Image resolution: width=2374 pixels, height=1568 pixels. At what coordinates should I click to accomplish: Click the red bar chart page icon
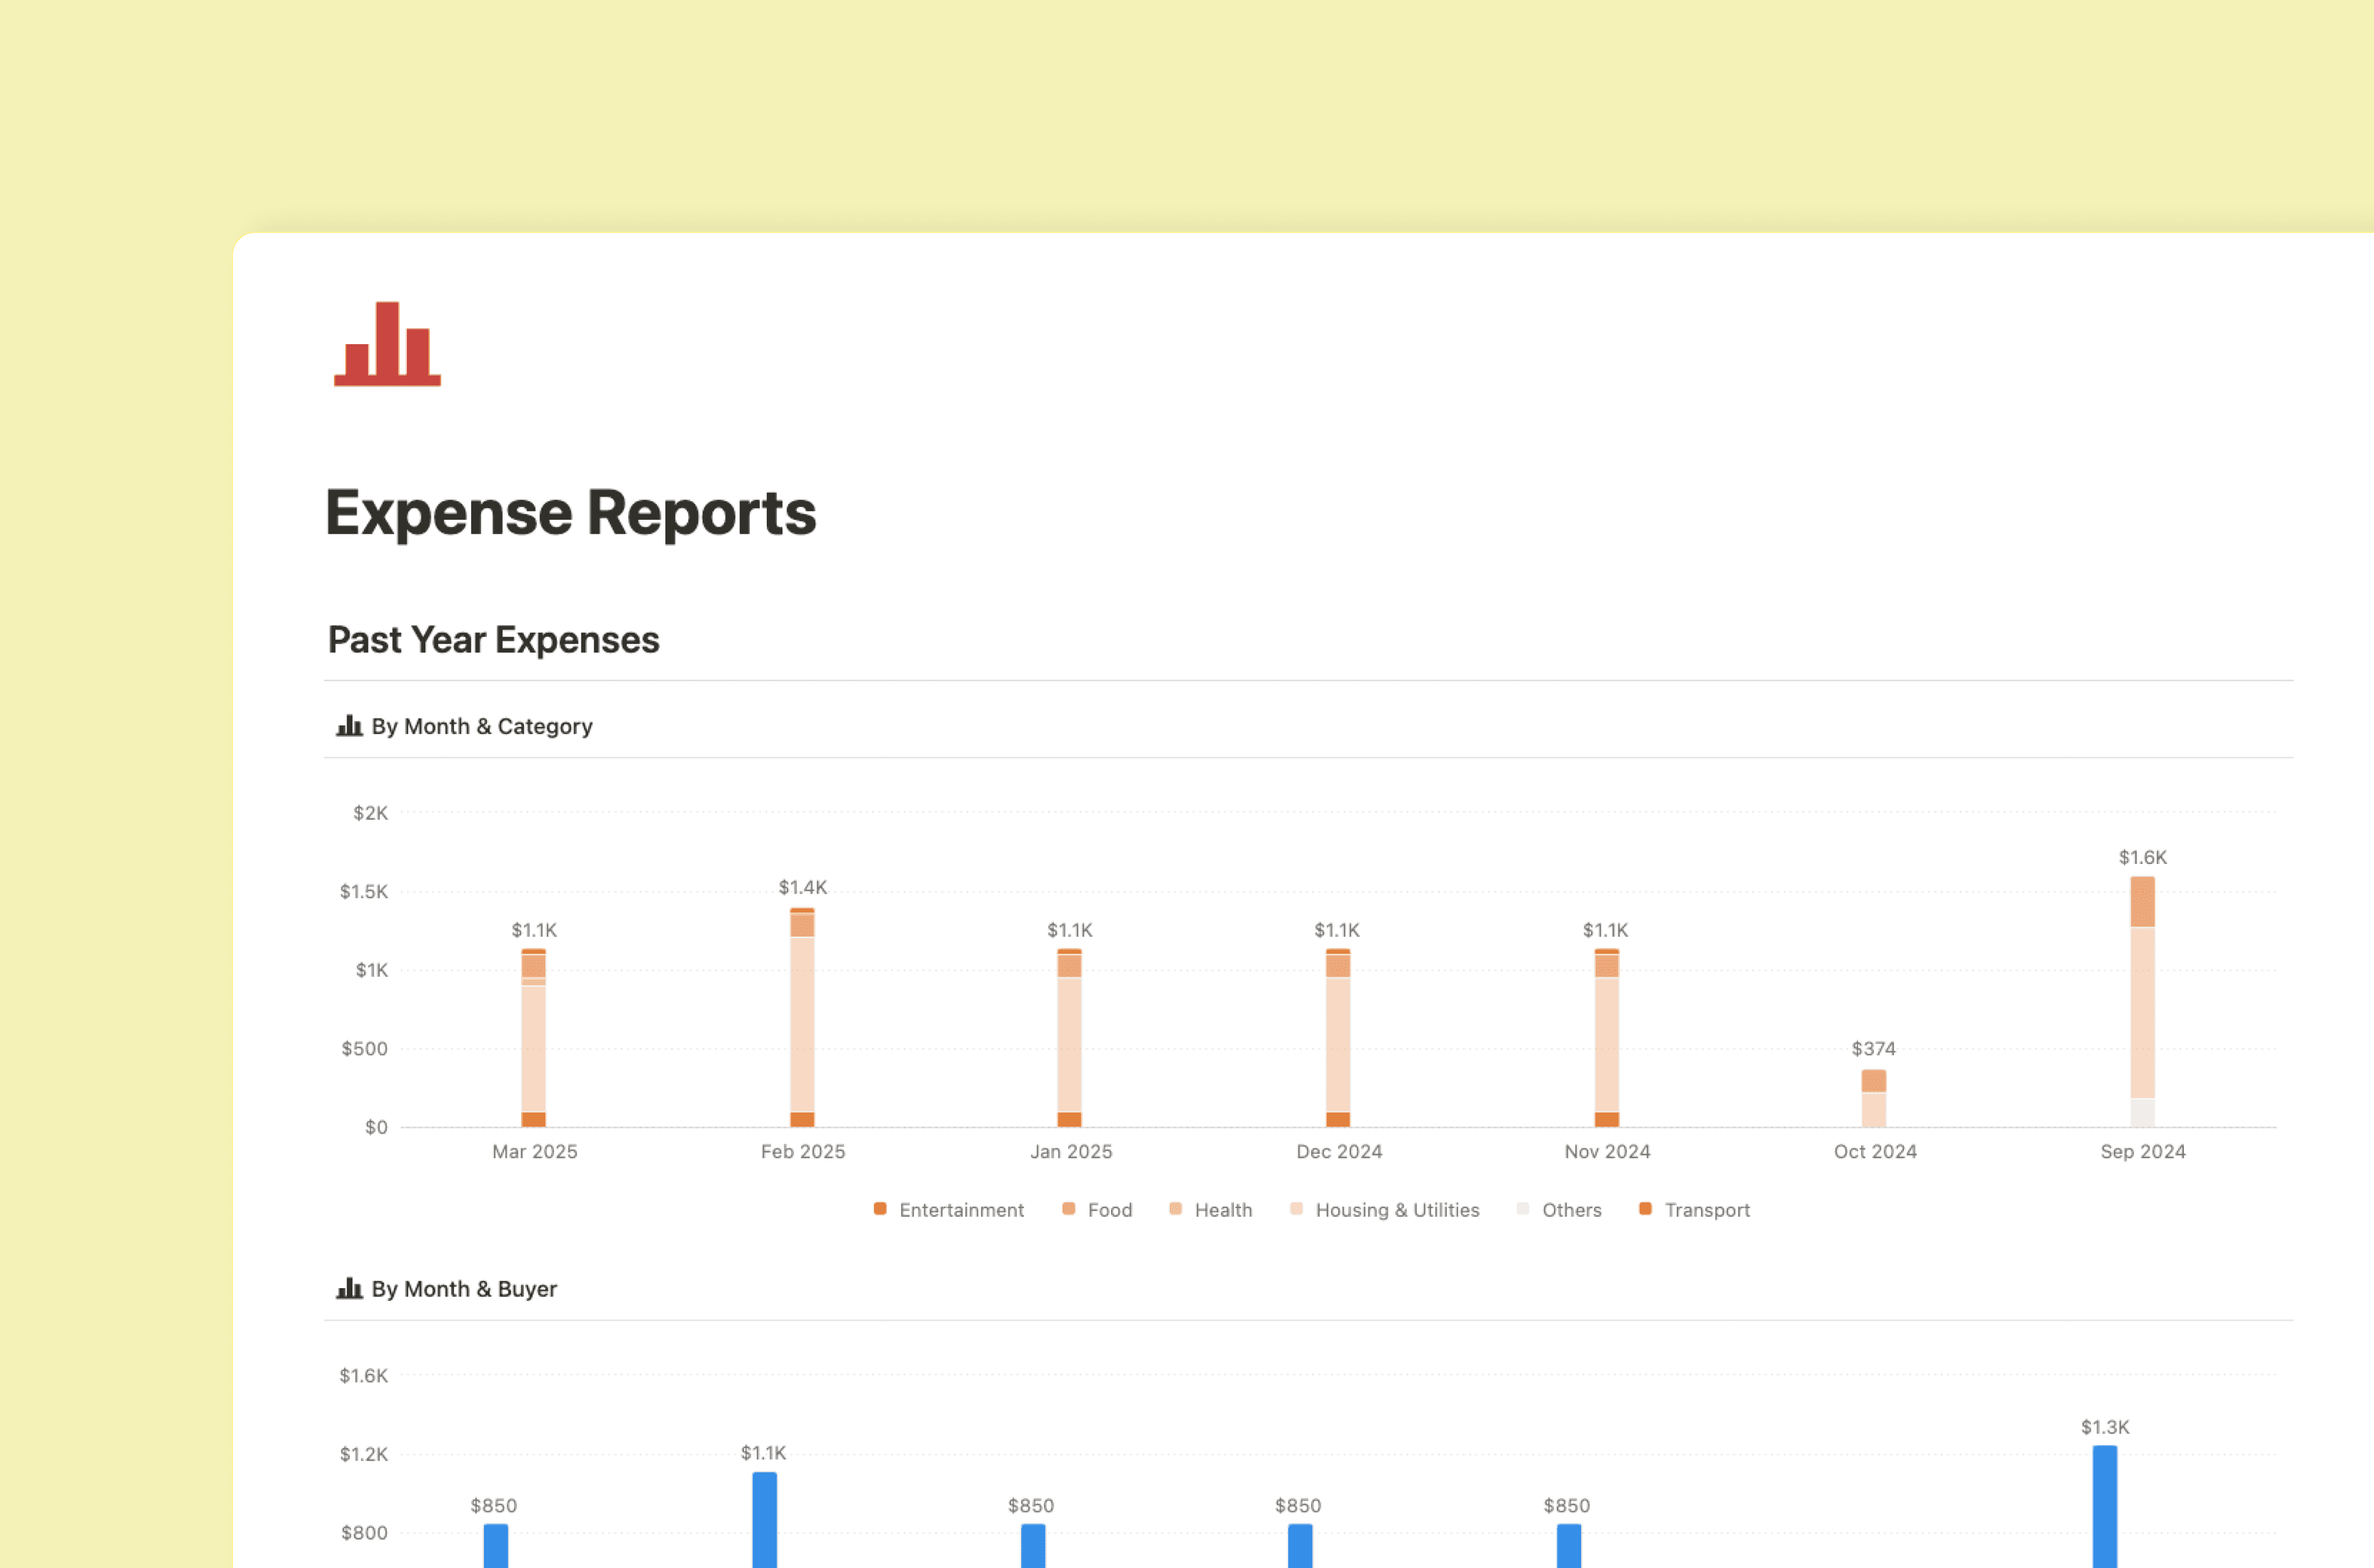pos(386,345)
